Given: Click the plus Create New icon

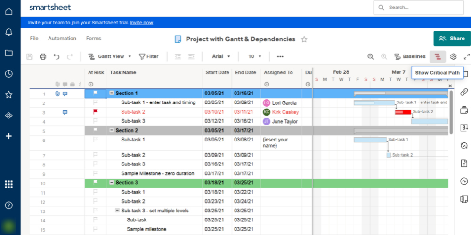Looking at the screenshot, I should coord(9,136).
